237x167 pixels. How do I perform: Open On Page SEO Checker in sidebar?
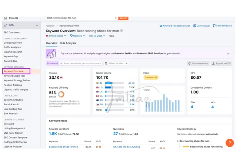(16, 142)
